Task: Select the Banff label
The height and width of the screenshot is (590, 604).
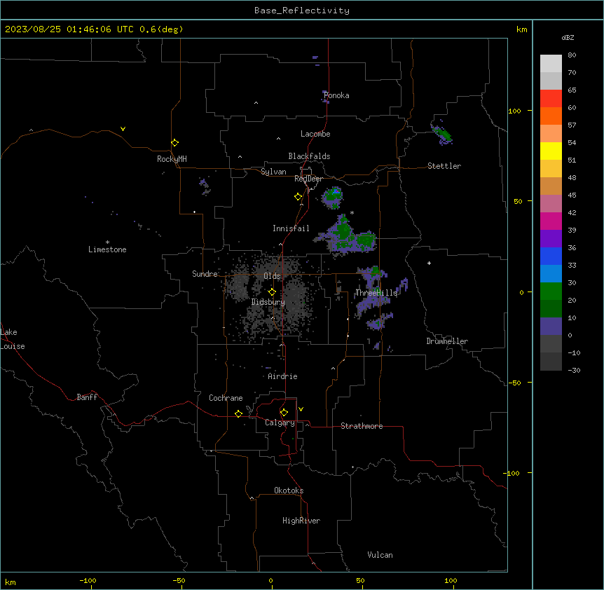Action: tap(87, 397)
